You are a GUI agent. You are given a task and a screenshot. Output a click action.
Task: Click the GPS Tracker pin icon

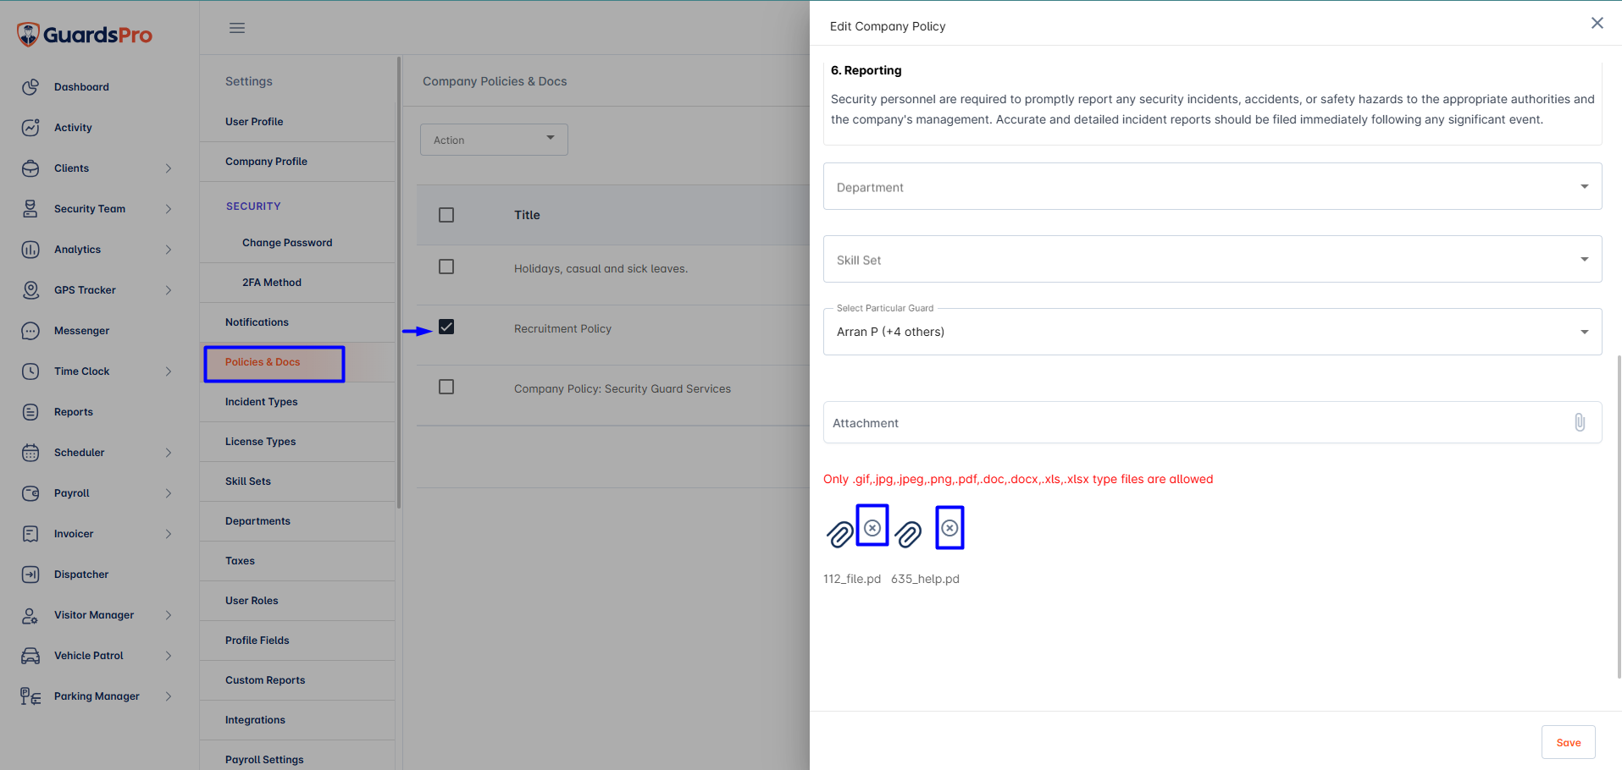[30, 290]
